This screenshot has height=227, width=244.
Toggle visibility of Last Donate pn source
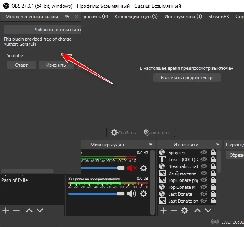click(204, 201)
